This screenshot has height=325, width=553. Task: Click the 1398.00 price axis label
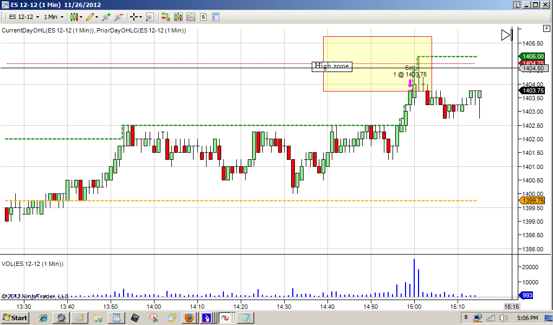click(x=532, y=249)
